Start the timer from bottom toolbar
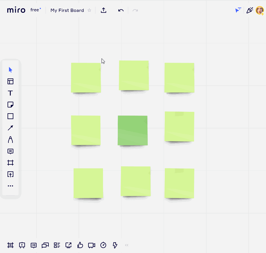Screen dimensions: 266x253 (x=103, y=245)
